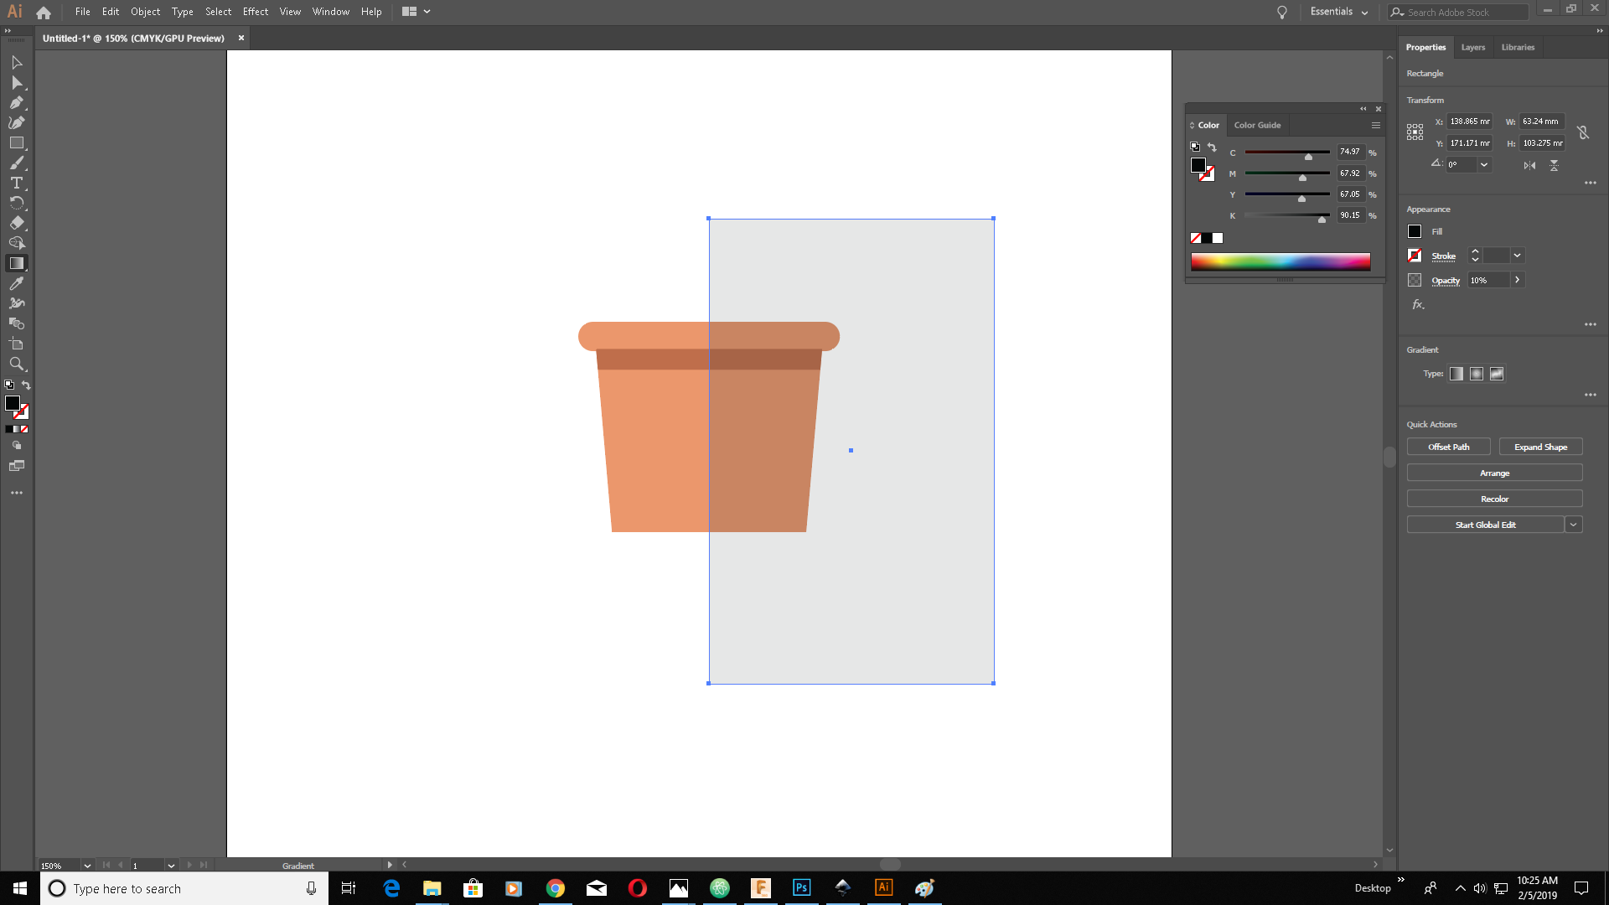
Task: Choose Radial Gradient type
Action: coord(1477,374)
